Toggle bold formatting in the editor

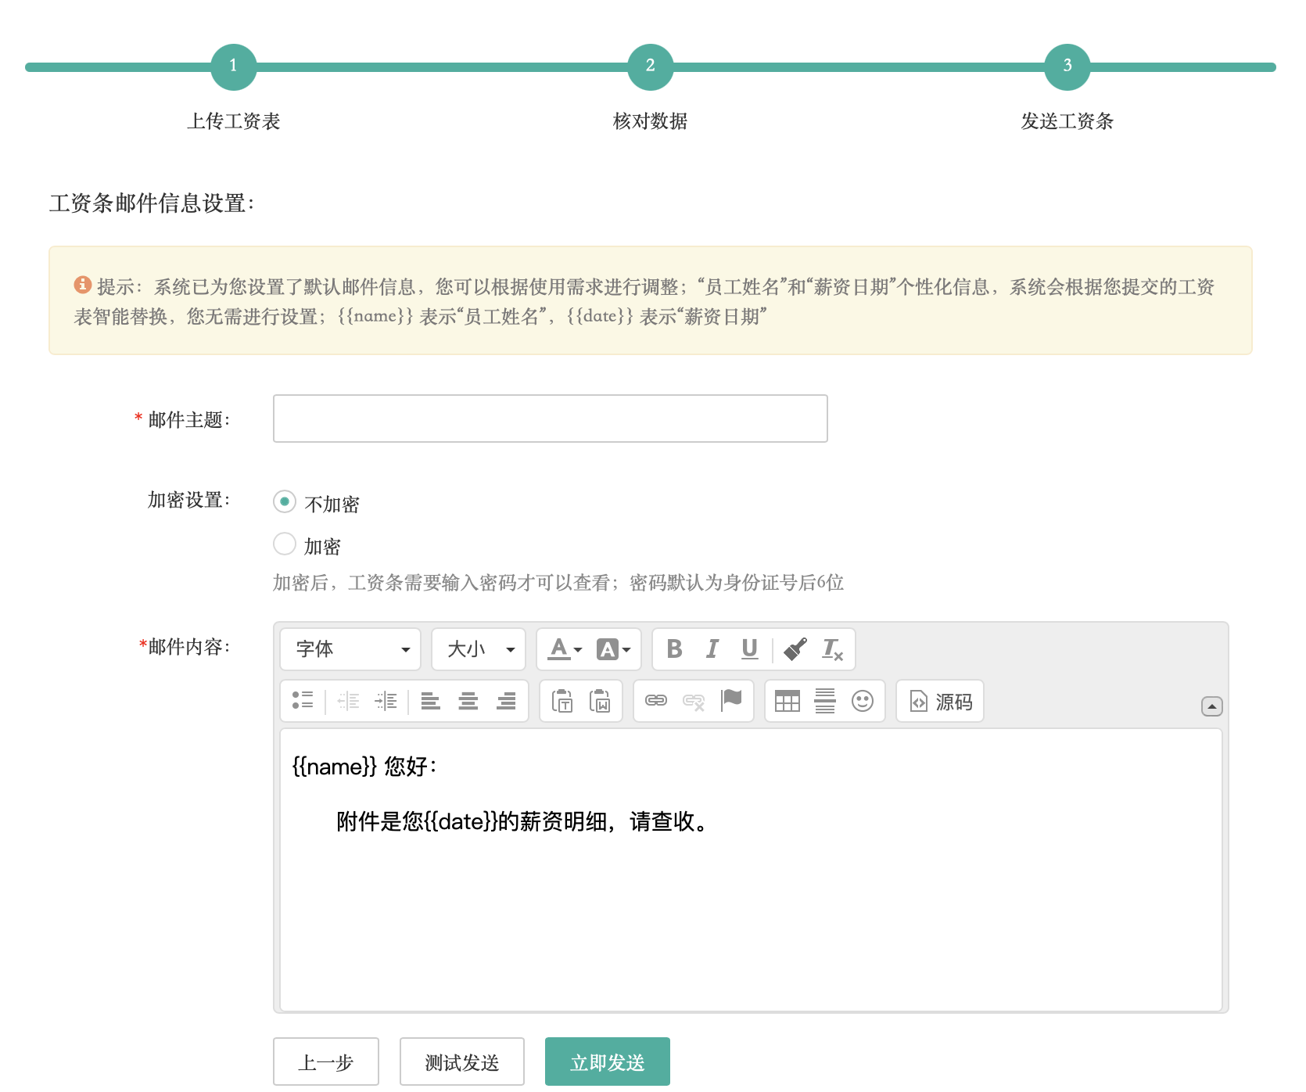674,649
